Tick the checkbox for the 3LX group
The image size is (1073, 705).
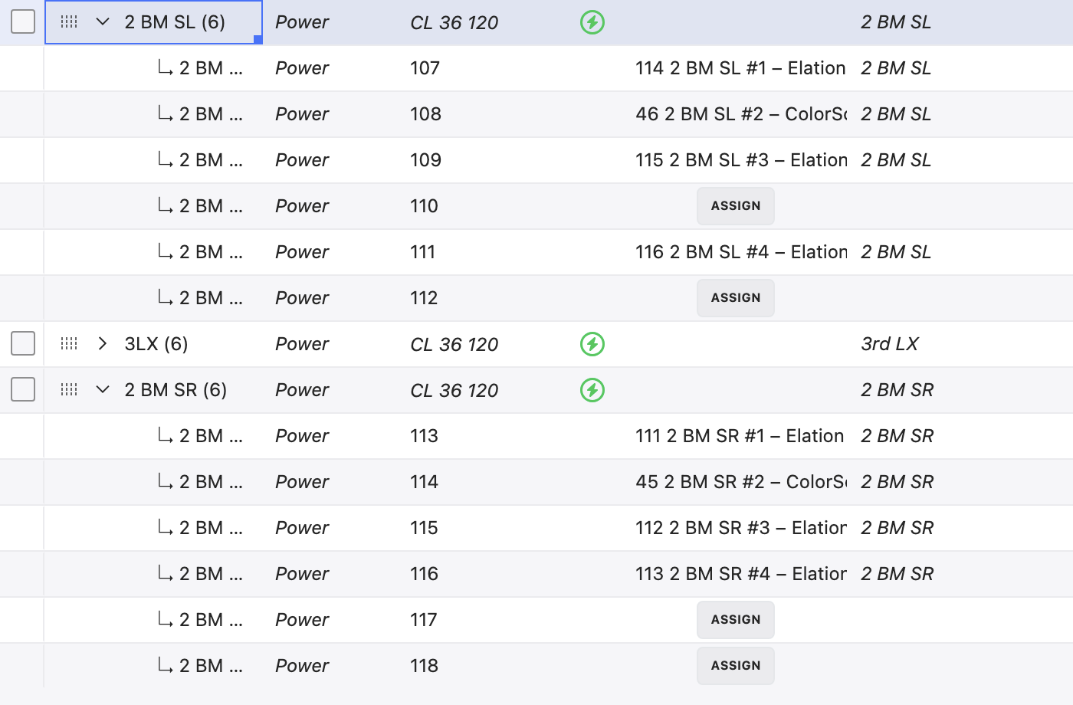coord(23,344)
